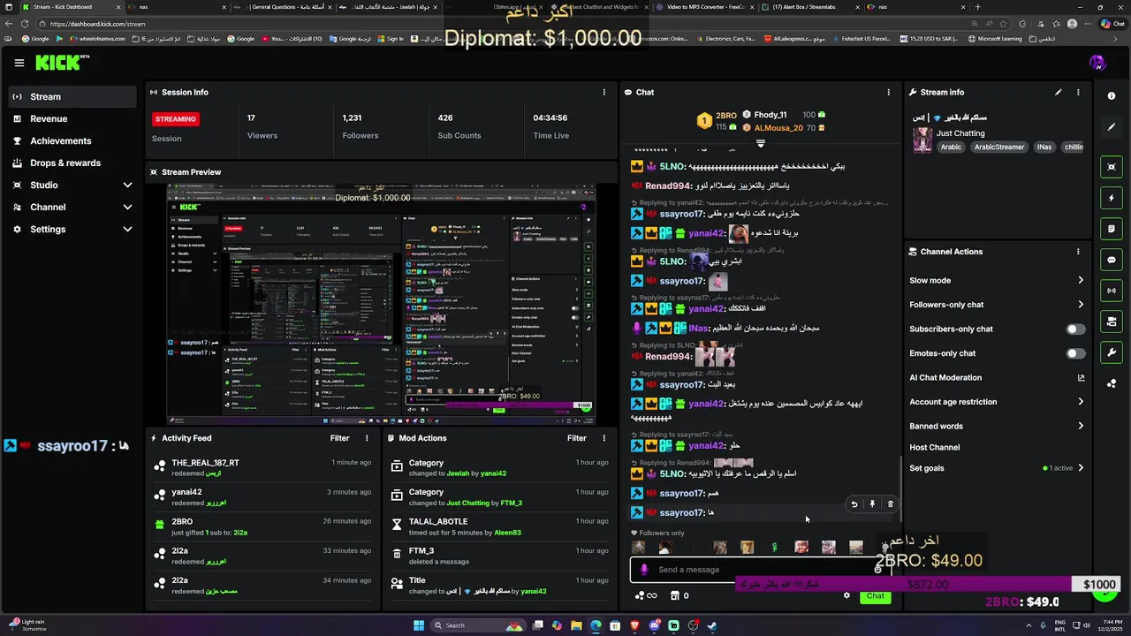This screenshot has height=636, width=1131.
Task: Toggle the notes panel icon in right sidebar
Action: [1112, 229]
